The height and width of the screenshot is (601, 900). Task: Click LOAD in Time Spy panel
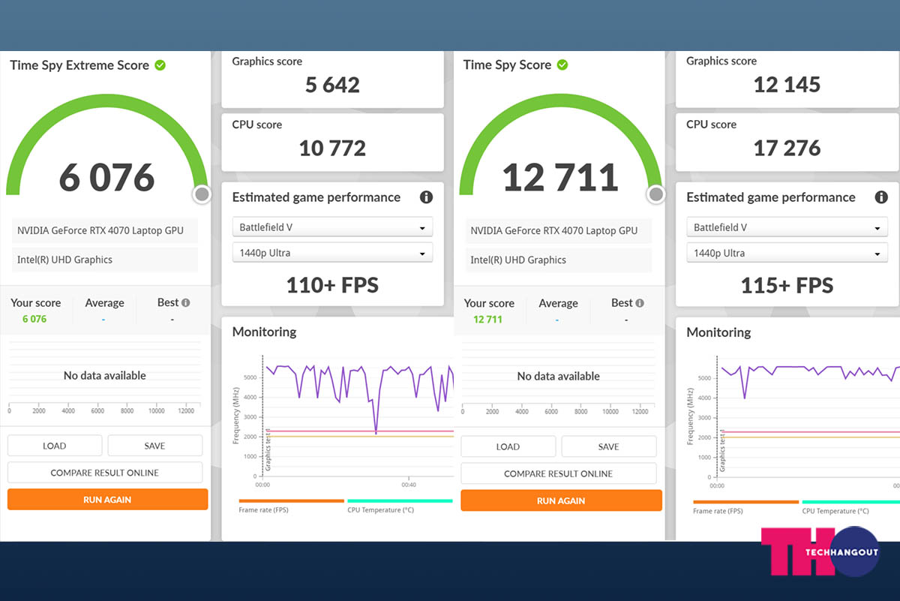[508, 446]
